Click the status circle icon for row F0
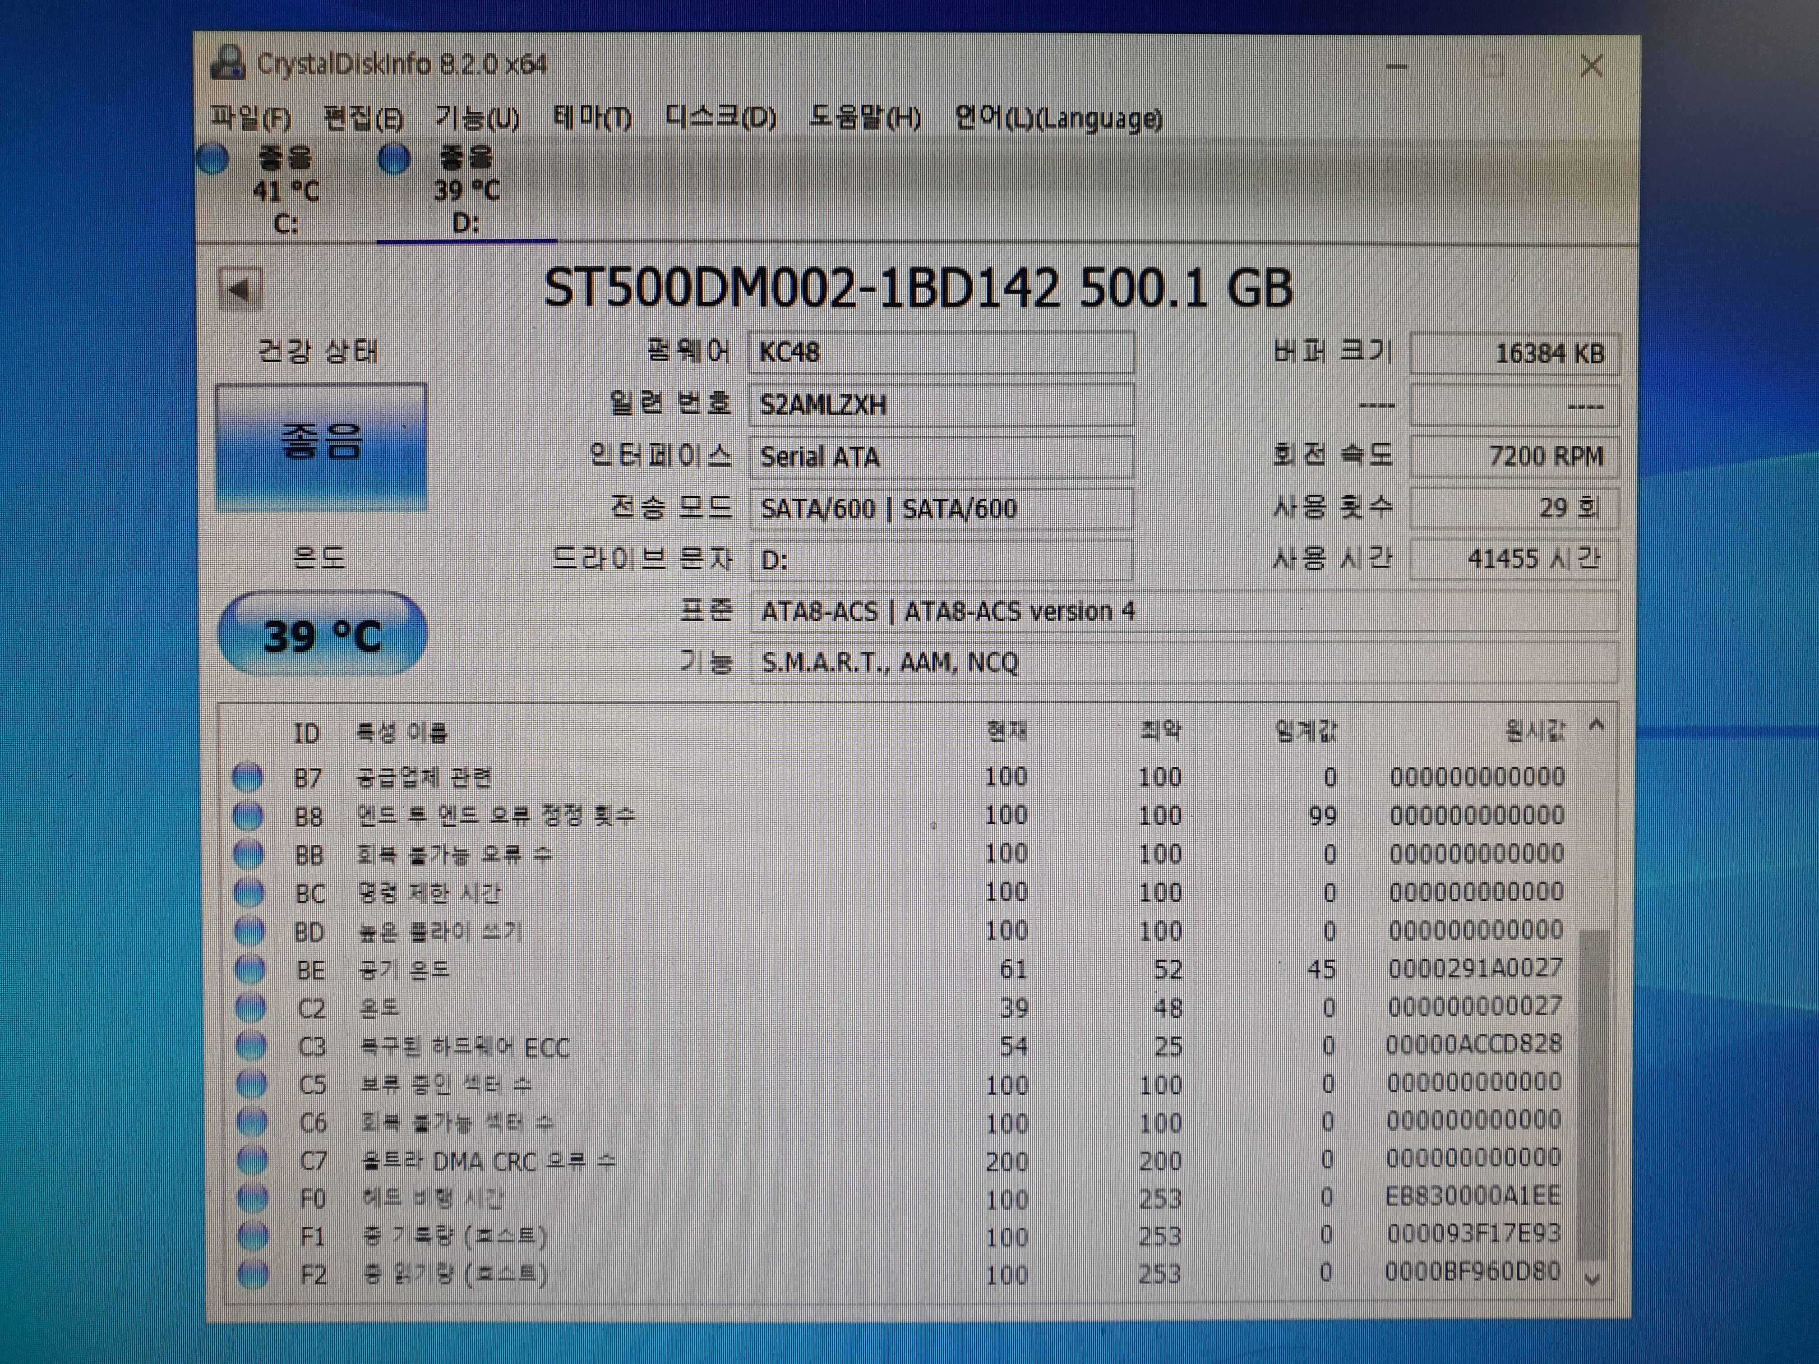 click(x=253, y=1199)
